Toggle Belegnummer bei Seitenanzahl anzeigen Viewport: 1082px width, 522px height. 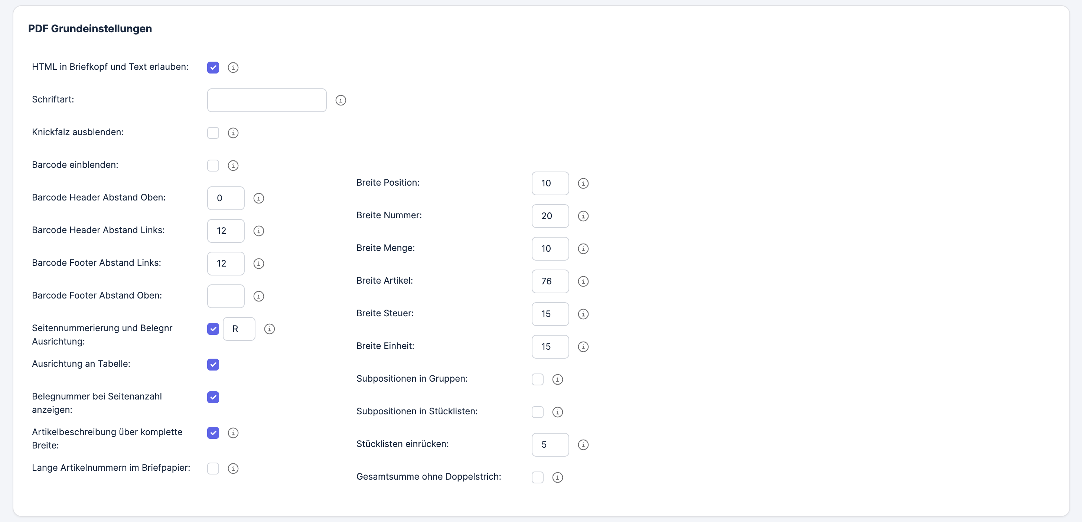click(213, 397)
